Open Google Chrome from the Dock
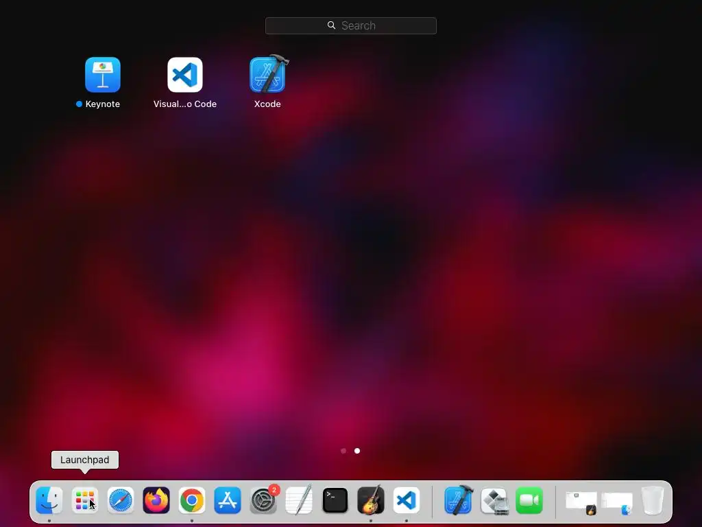The width and height of the screenshot is (702, 527). pos(192,500)
